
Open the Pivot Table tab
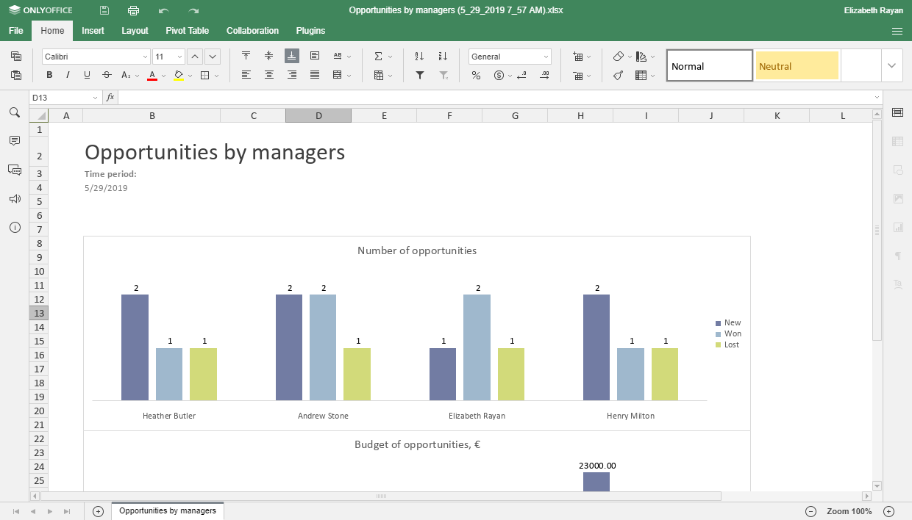tap(187, 31)
